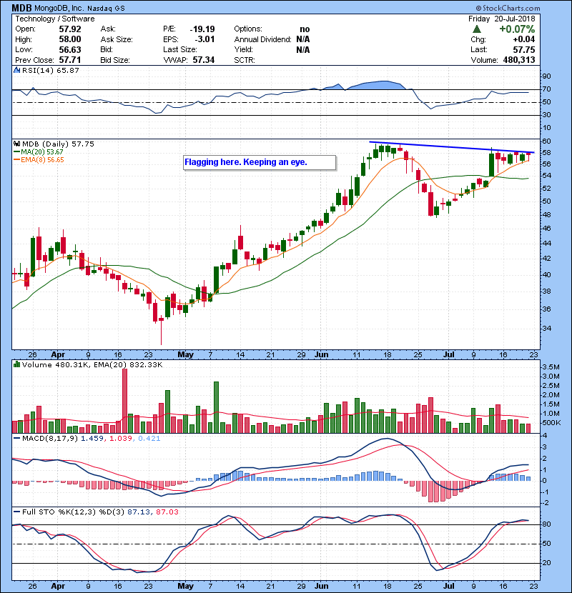Image resolution: width=572 pixels, height=593 pixels.
Task: Click the Annual Dividend N/A value
Action: [x=303, y=39]
